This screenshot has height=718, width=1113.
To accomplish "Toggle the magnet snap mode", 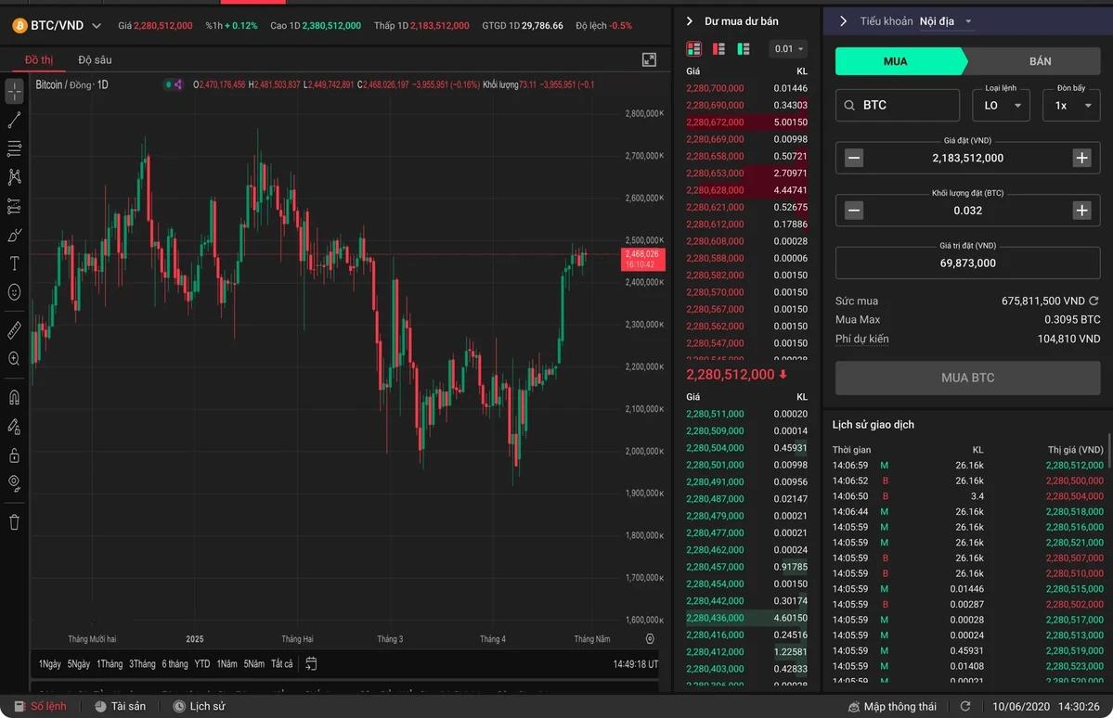I will 14,397.
